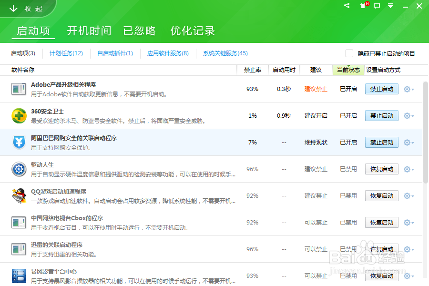Screen dimensions: 429x286
Task: Minimize the window
Action: click(x=405, y=6)
